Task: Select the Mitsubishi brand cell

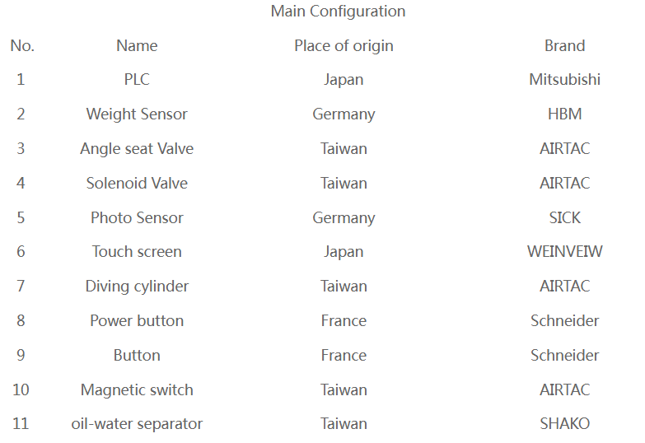Action: point(564,80)
